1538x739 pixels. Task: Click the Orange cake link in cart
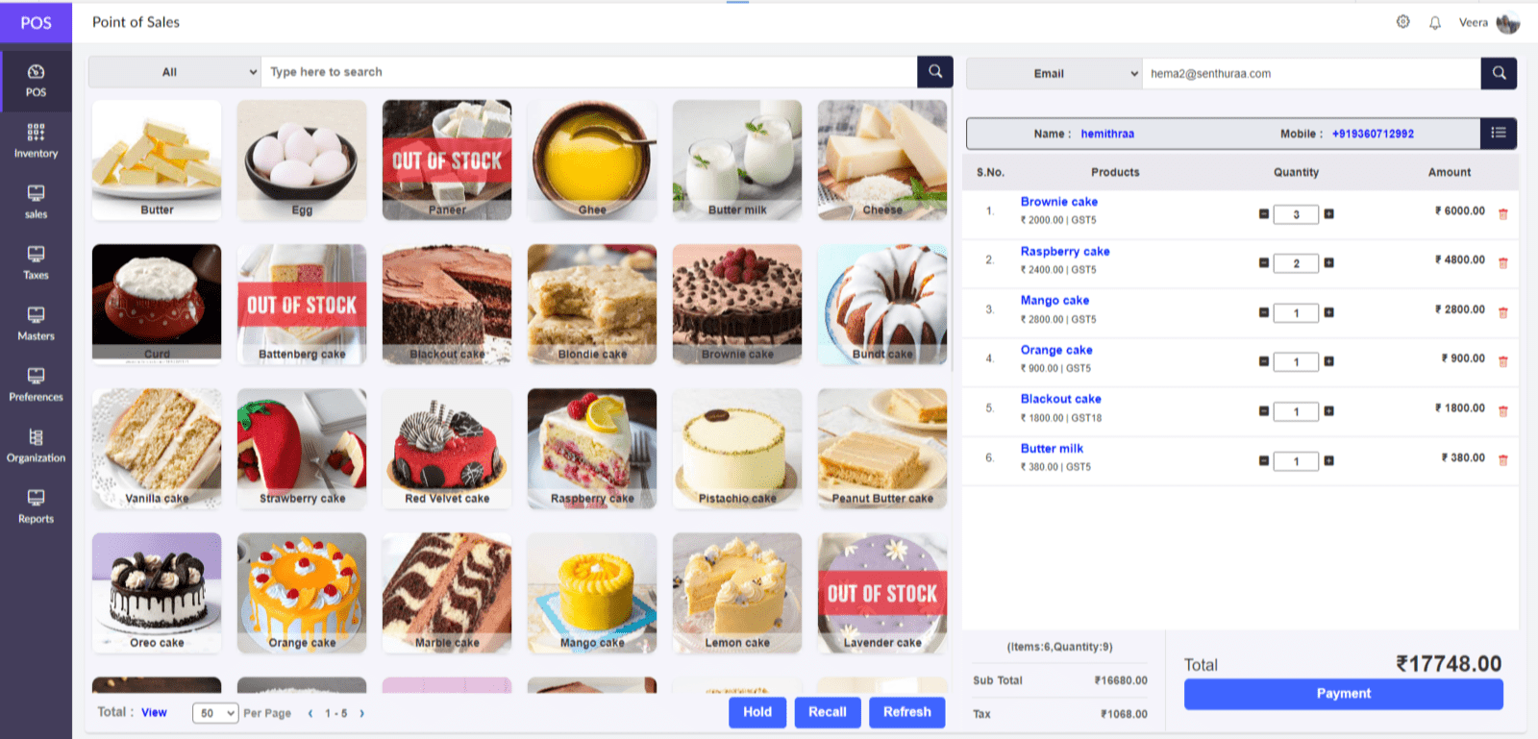[x=1056, y=350]
